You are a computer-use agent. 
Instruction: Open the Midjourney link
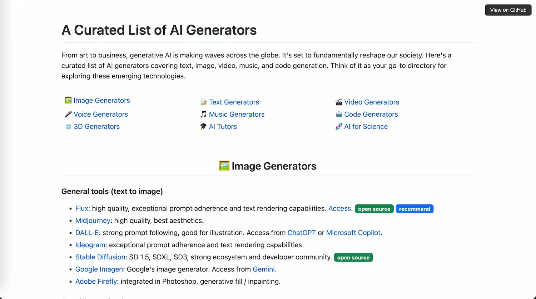[x=93, y=221]
